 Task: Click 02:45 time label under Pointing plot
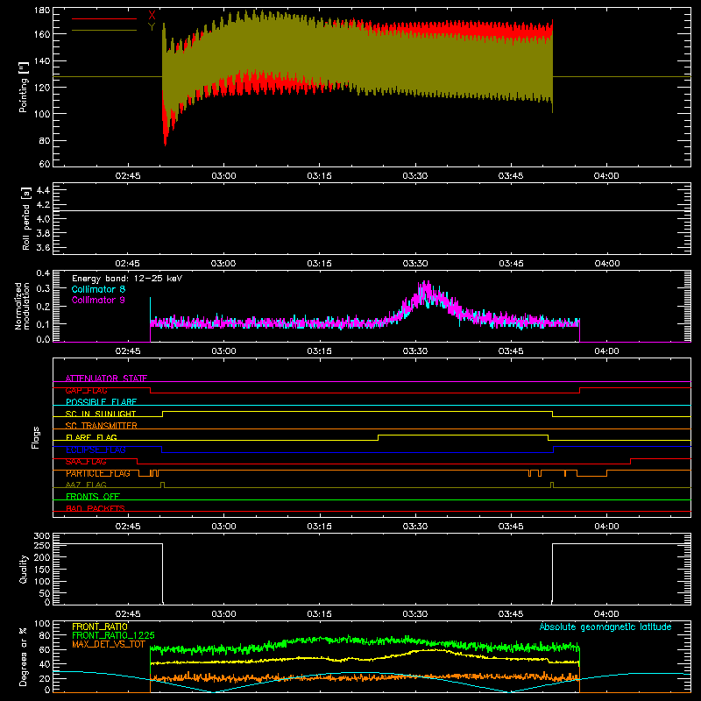click(x=128, y=176)
